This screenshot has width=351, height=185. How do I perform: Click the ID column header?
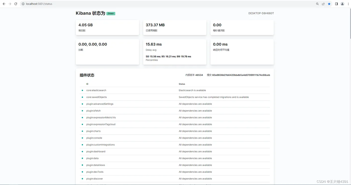[x=87, y=84]
